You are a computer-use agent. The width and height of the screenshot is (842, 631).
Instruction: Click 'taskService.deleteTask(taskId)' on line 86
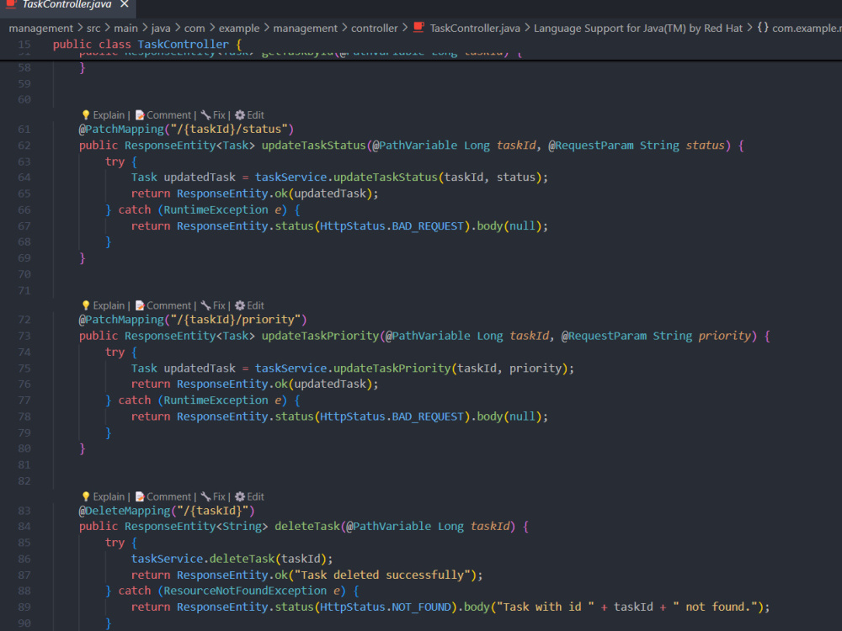click(x=229, y=559)
